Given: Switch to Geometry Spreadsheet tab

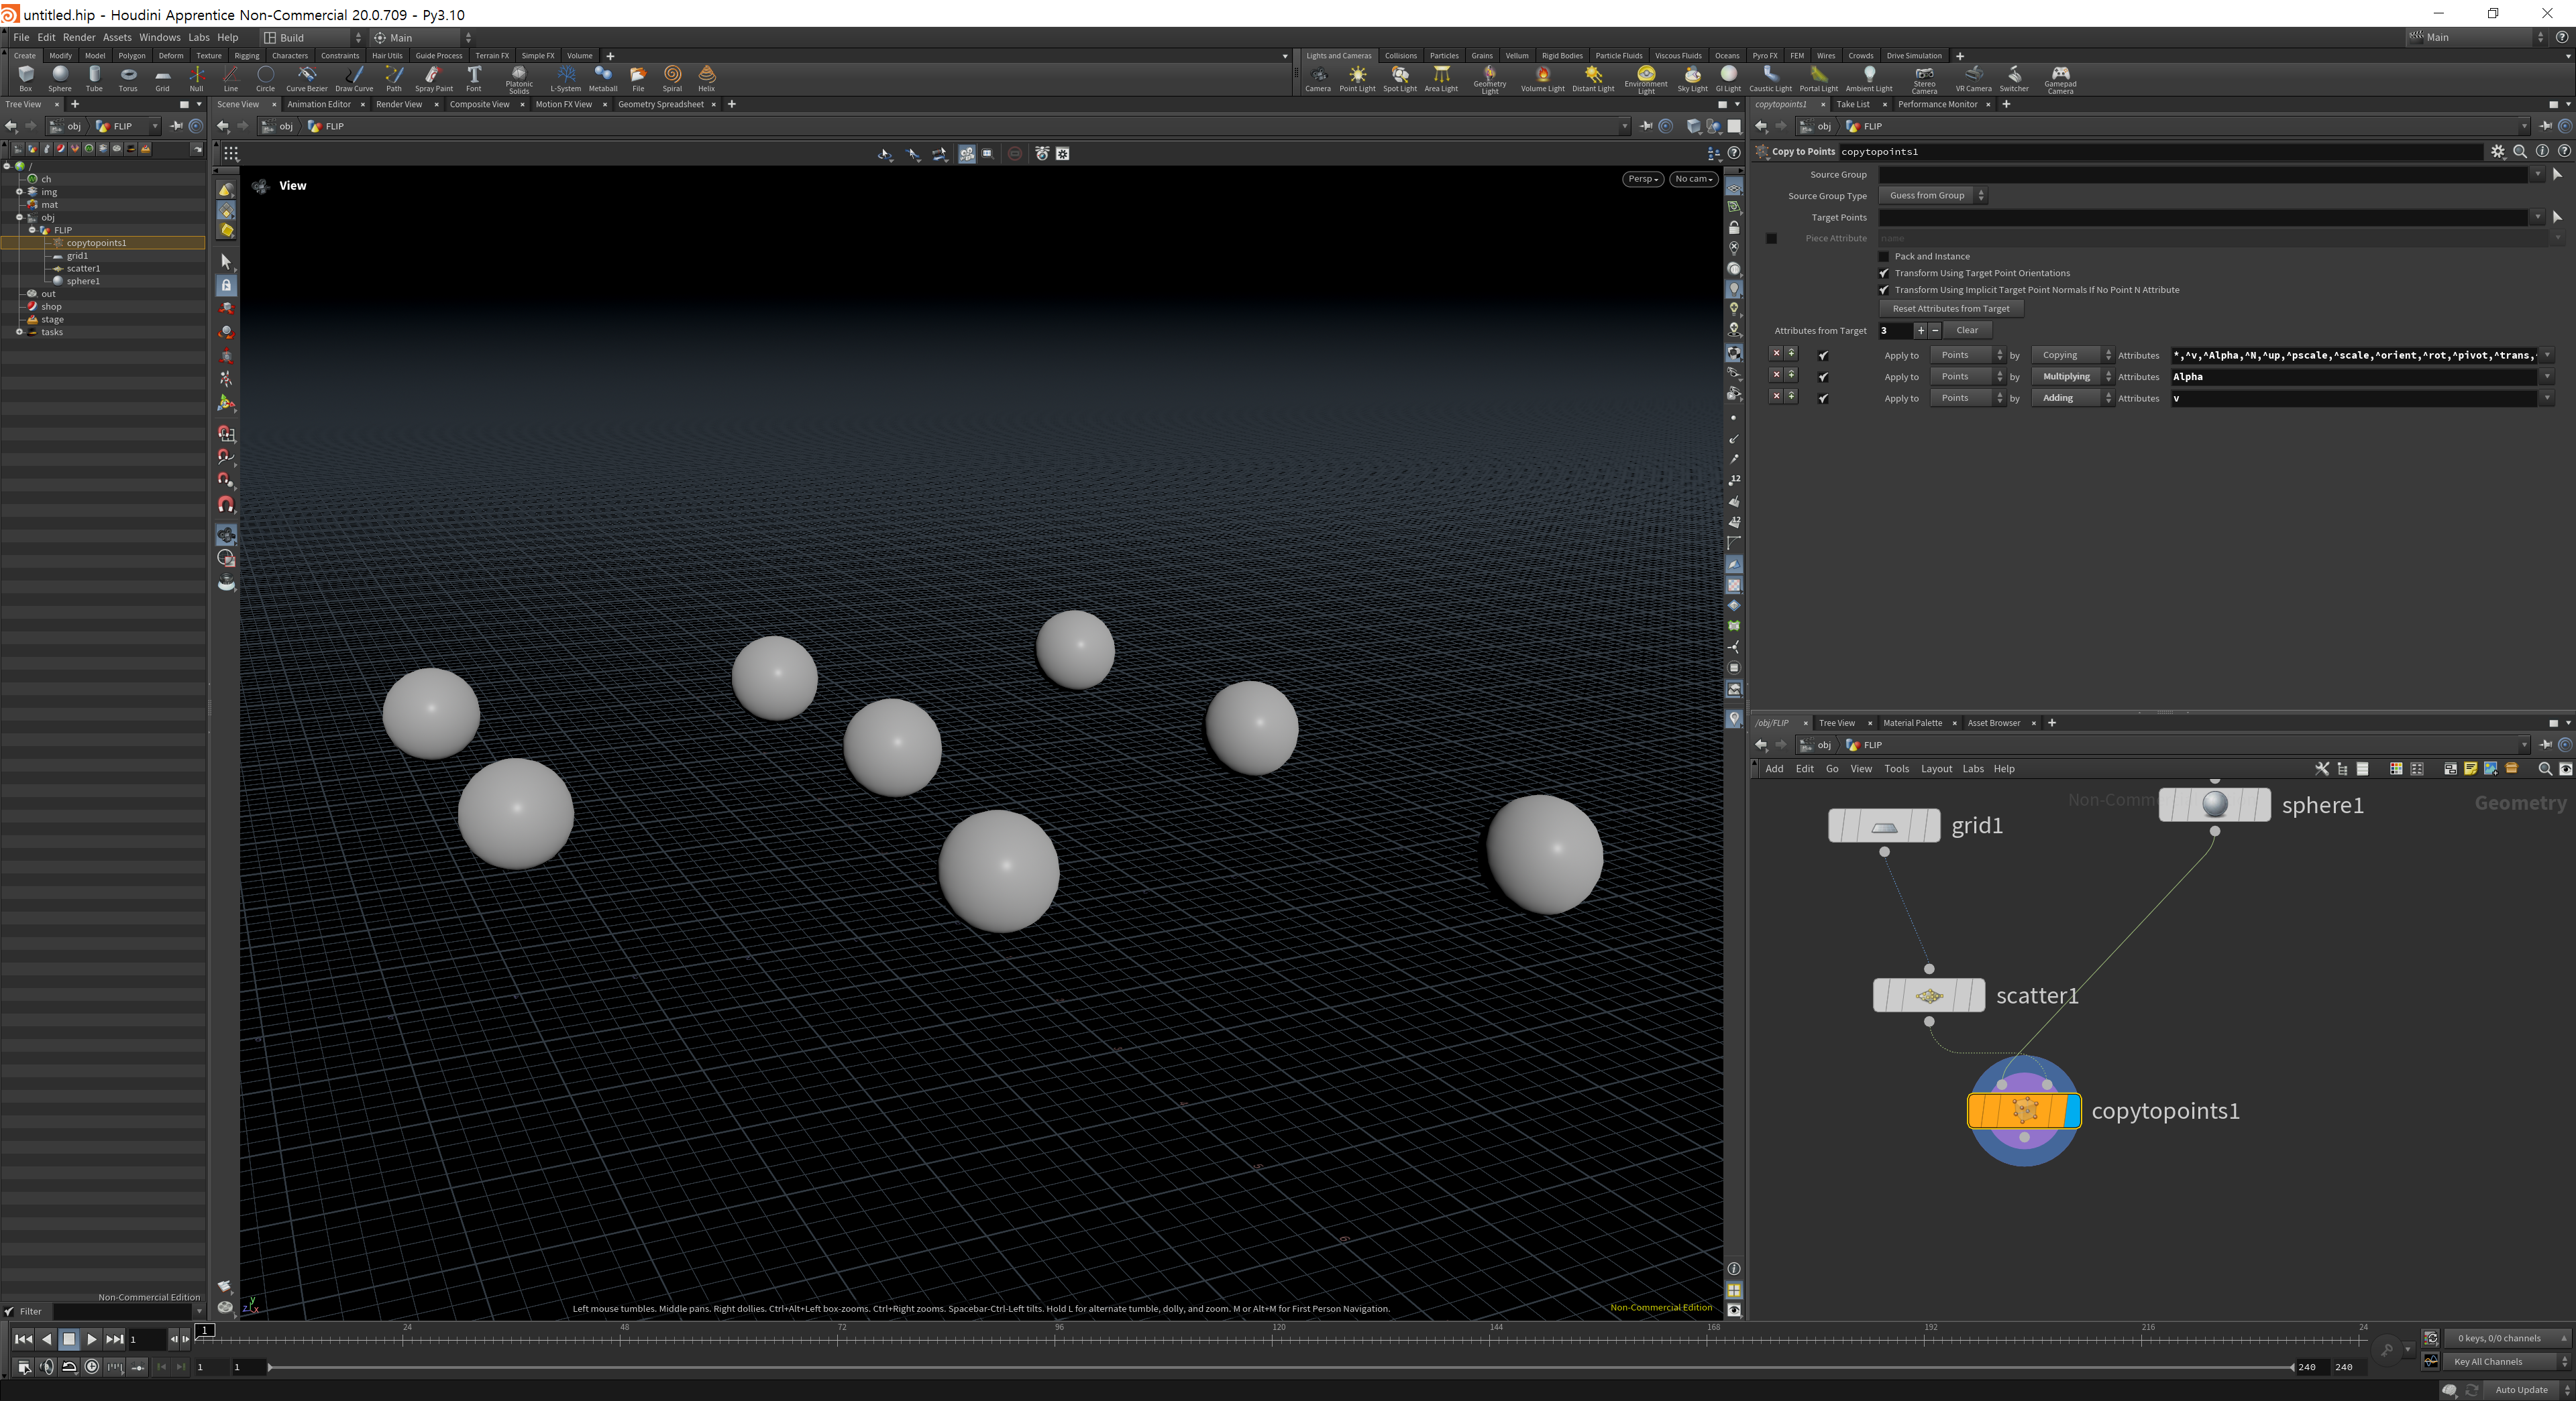Looking at the screenshot, I should [660, 104].
